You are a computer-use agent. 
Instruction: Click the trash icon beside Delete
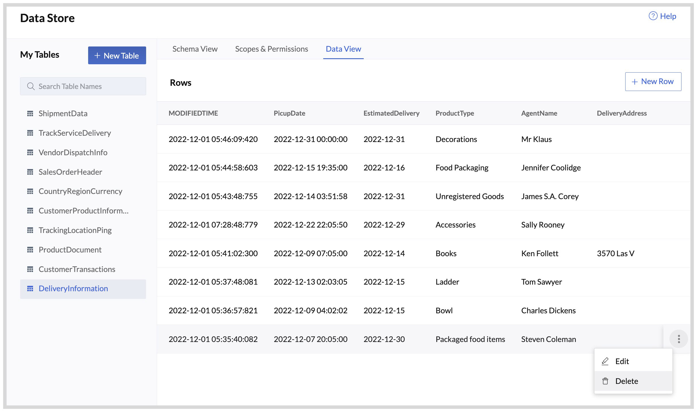605,381
